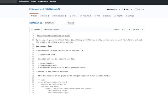Screen dimensions: 168x94
Task: Select the Code tab
Action: pos(34,16)
